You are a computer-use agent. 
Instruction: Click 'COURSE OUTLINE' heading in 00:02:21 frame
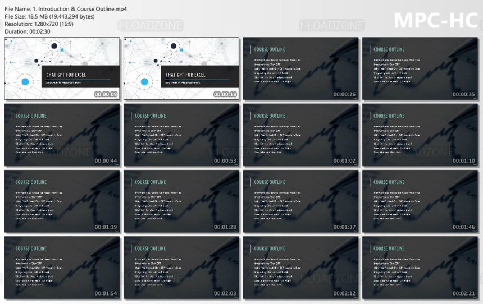389,248
